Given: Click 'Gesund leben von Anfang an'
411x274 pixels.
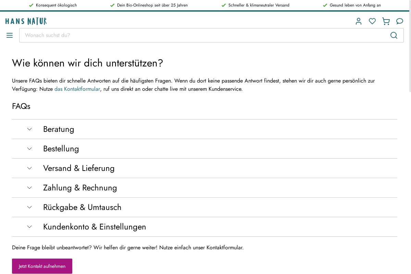Looking at the screenshot, I should coord(355,5).
